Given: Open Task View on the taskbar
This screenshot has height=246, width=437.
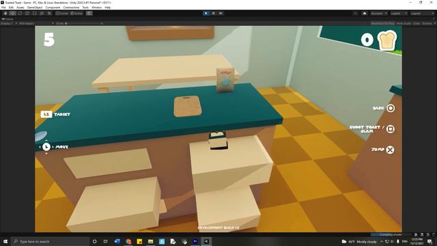Looking at the screenshot, I should click(106, 241).
